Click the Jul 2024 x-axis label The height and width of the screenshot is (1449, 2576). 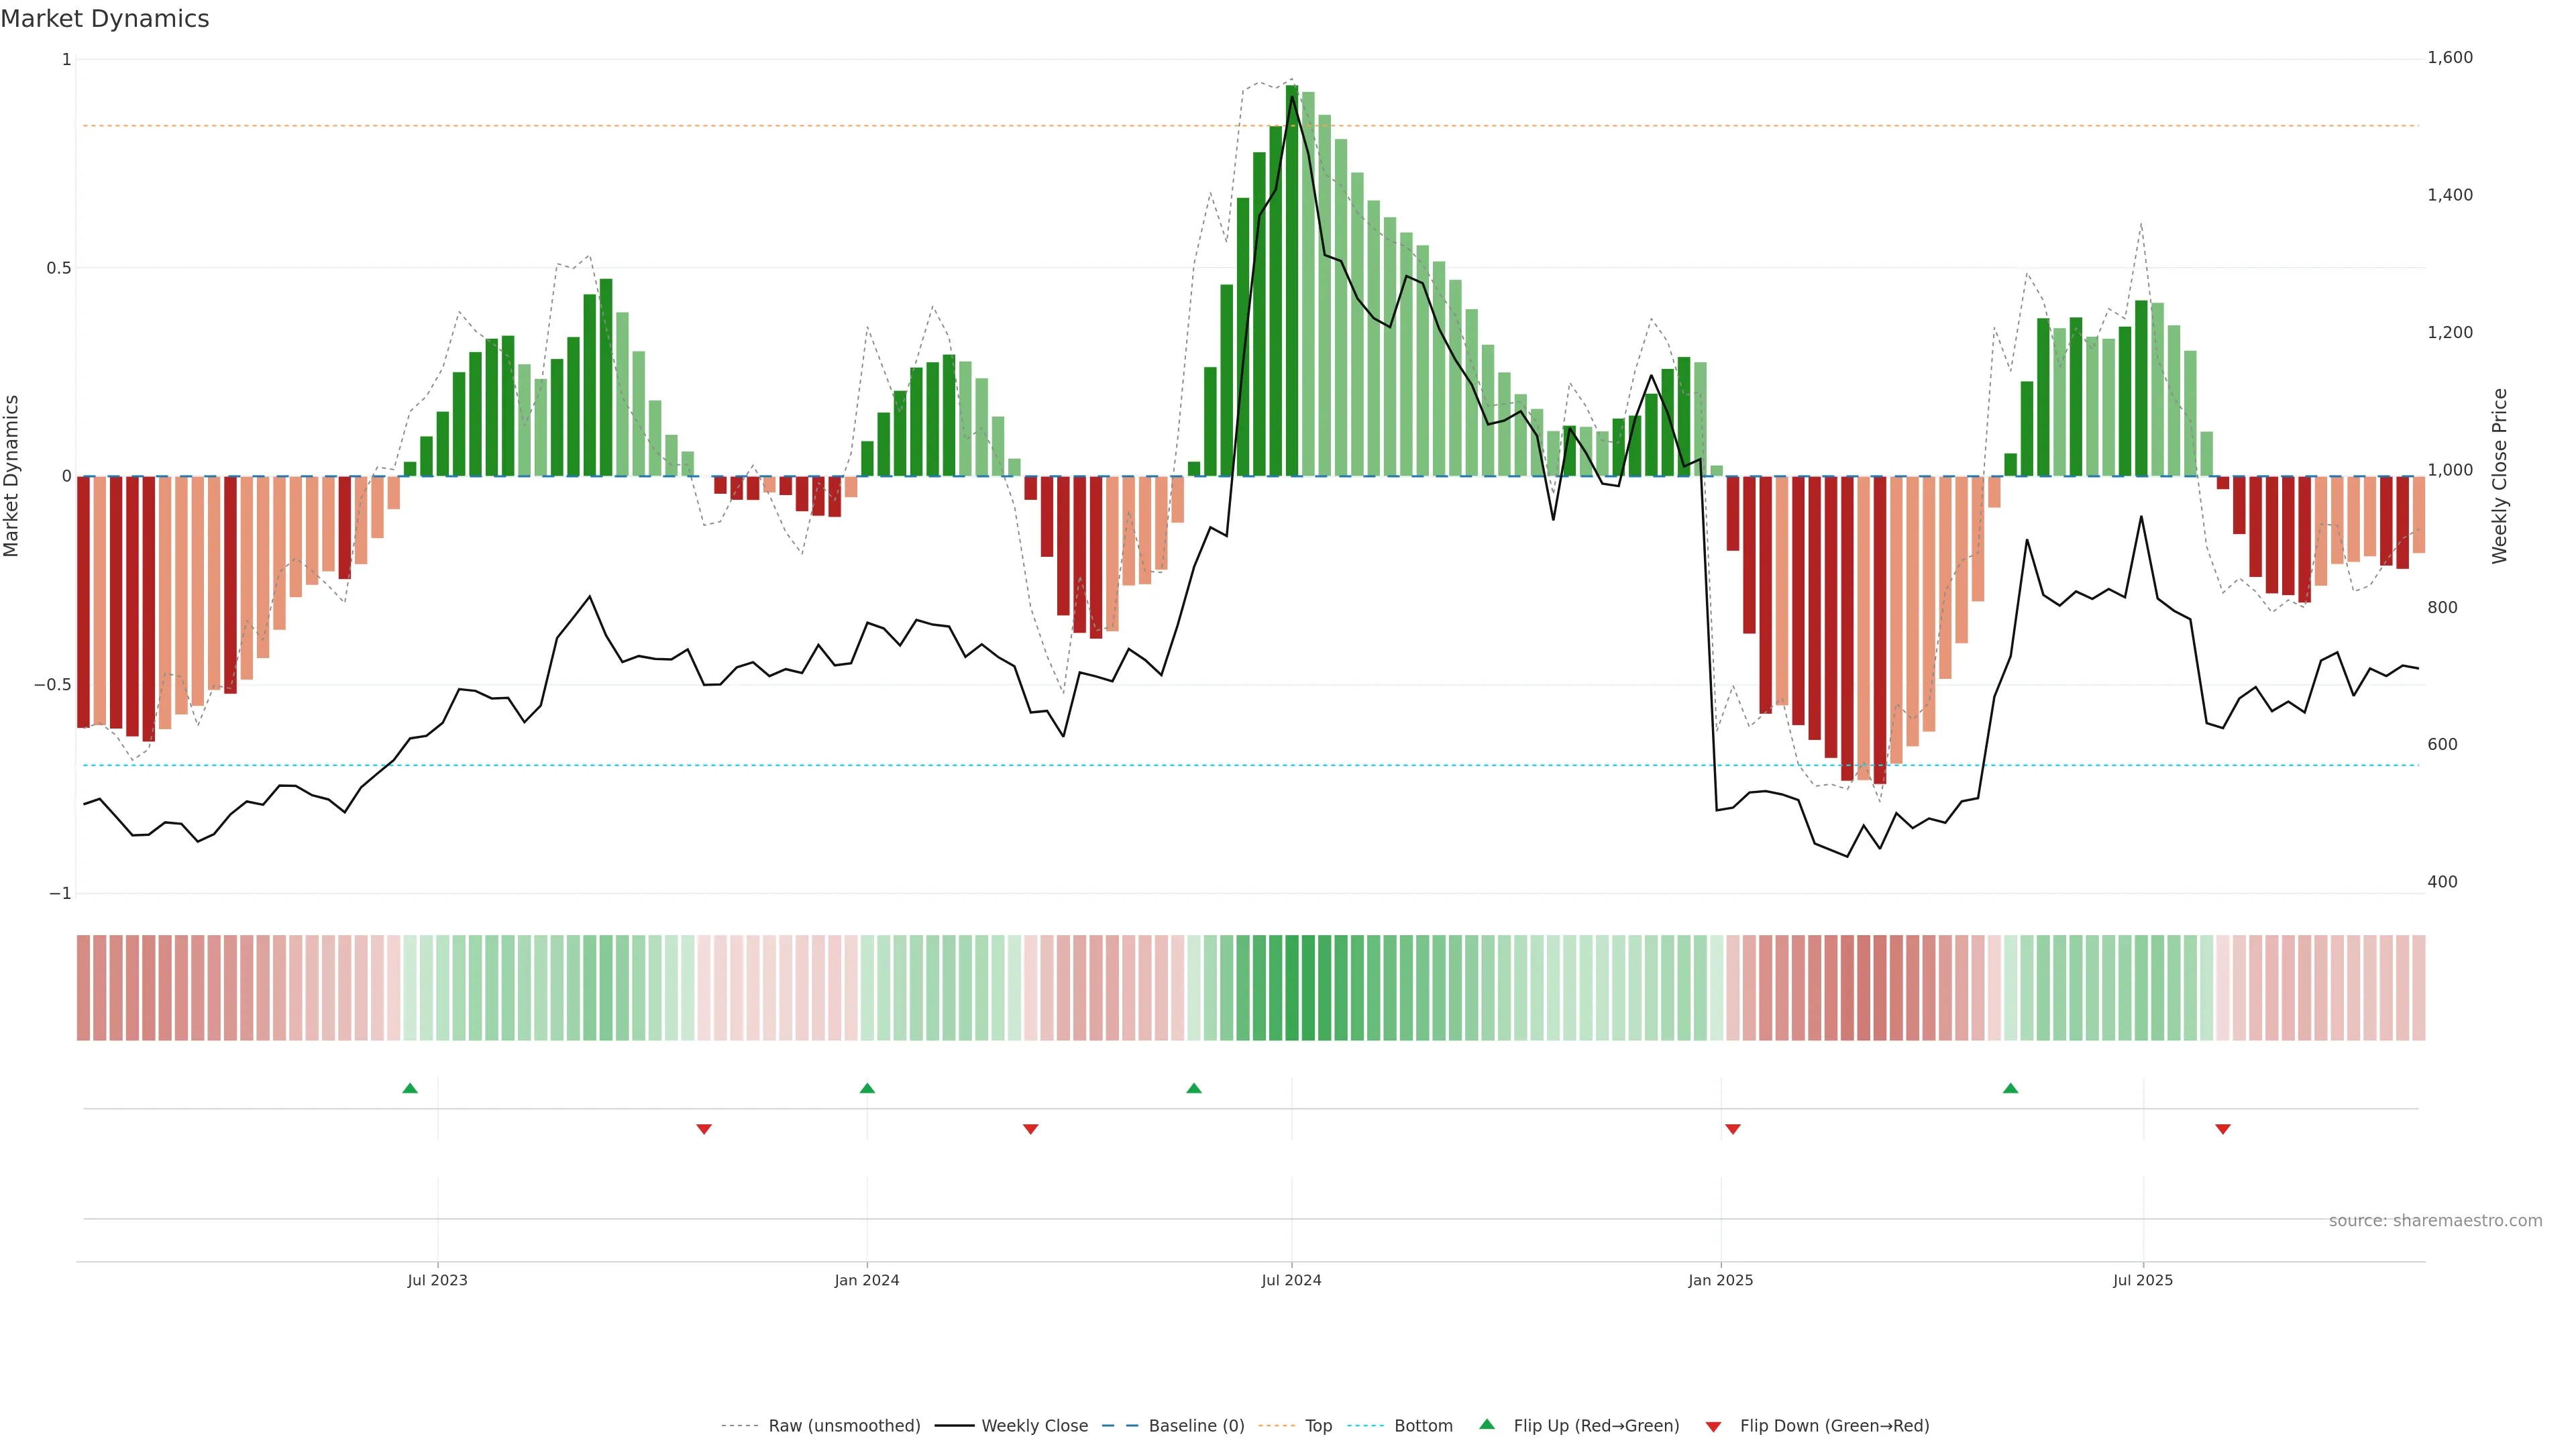pos(1291,1280)
